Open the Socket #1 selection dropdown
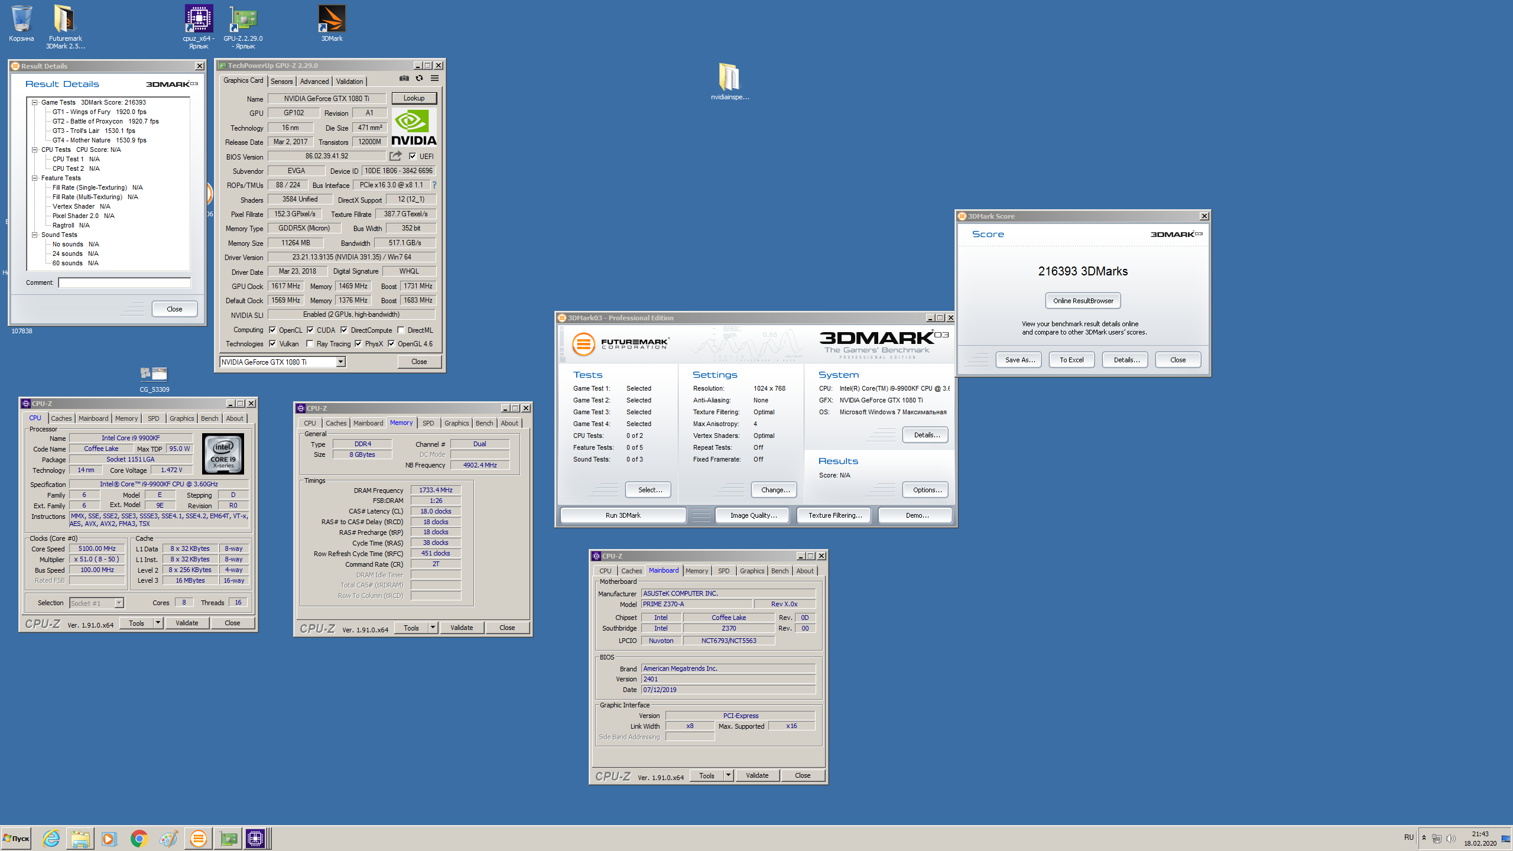 [x=119, y=603]
